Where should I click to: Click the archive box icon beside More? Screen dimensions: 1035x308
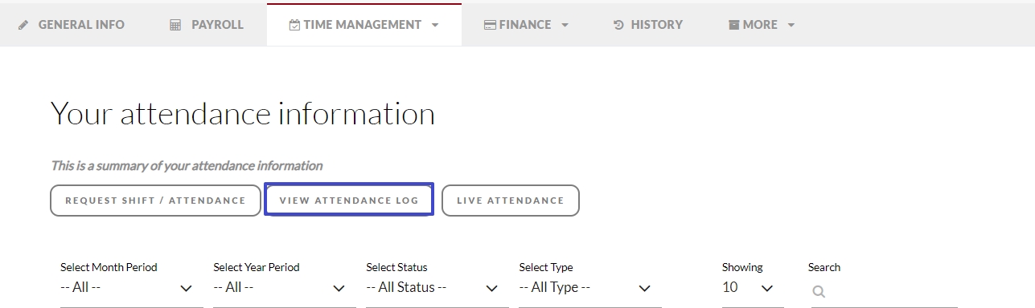coord(733,25)
